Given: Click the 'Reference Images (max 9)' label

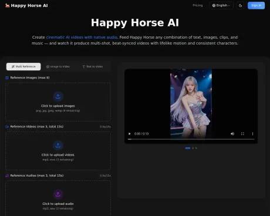Looking at the screenshot, I should pos(30,77).
